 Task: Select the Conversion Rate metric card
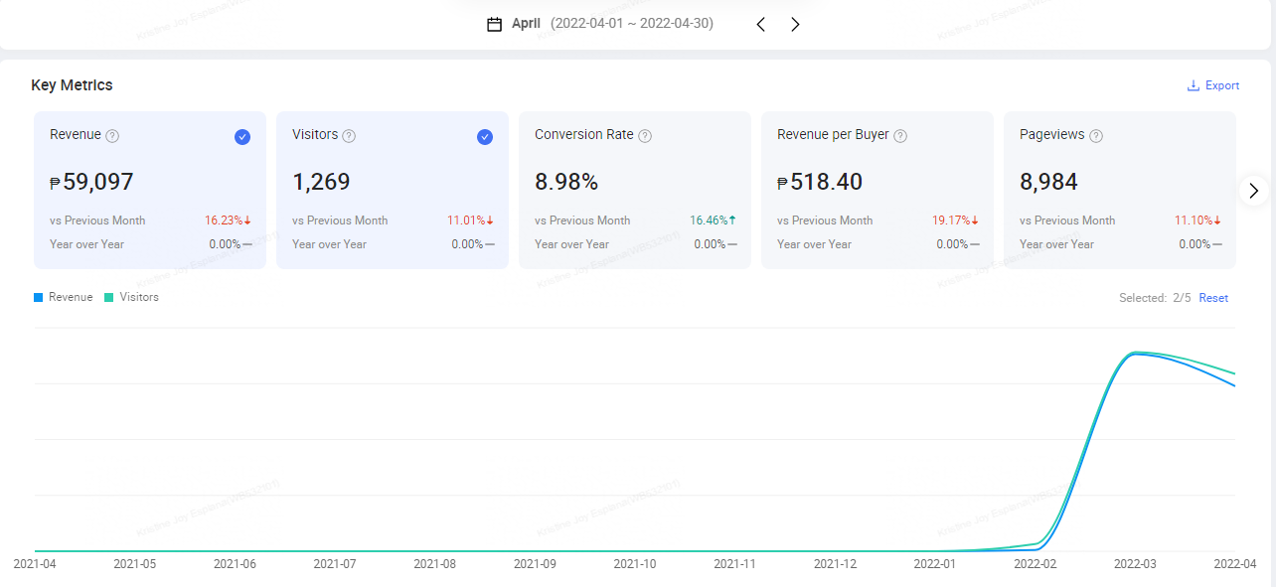pos(634,189)
